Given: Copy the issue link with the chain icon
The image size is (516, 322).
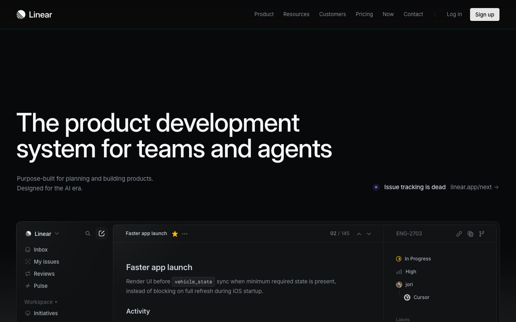Looking at the screenshot, I should pos(459,233).
